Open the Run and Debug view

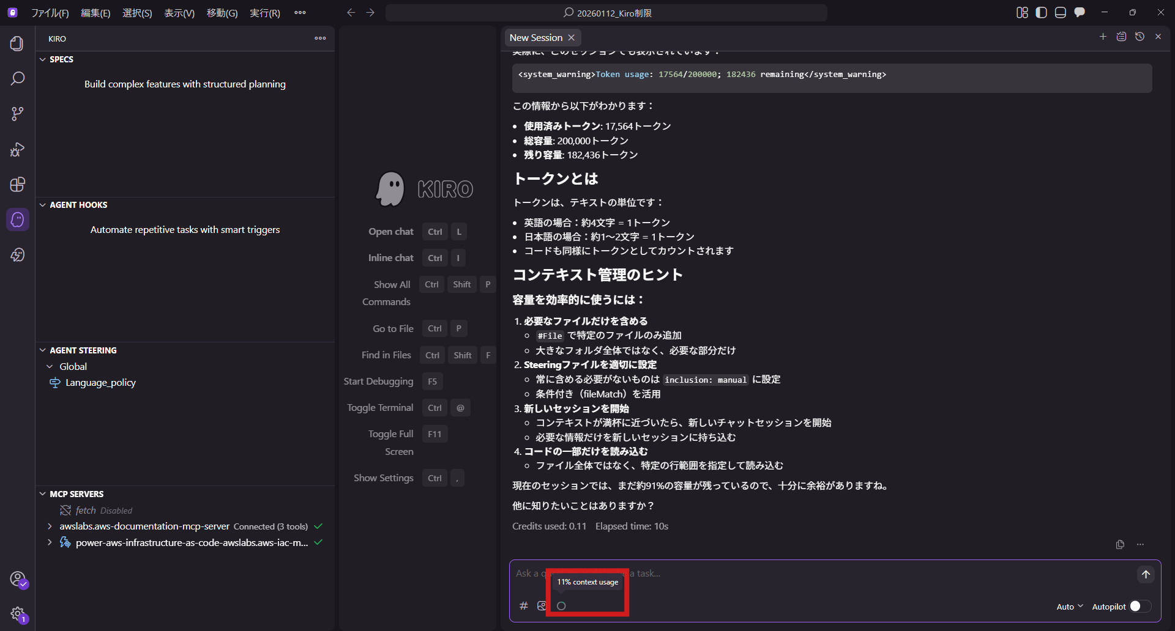[17, 150]
